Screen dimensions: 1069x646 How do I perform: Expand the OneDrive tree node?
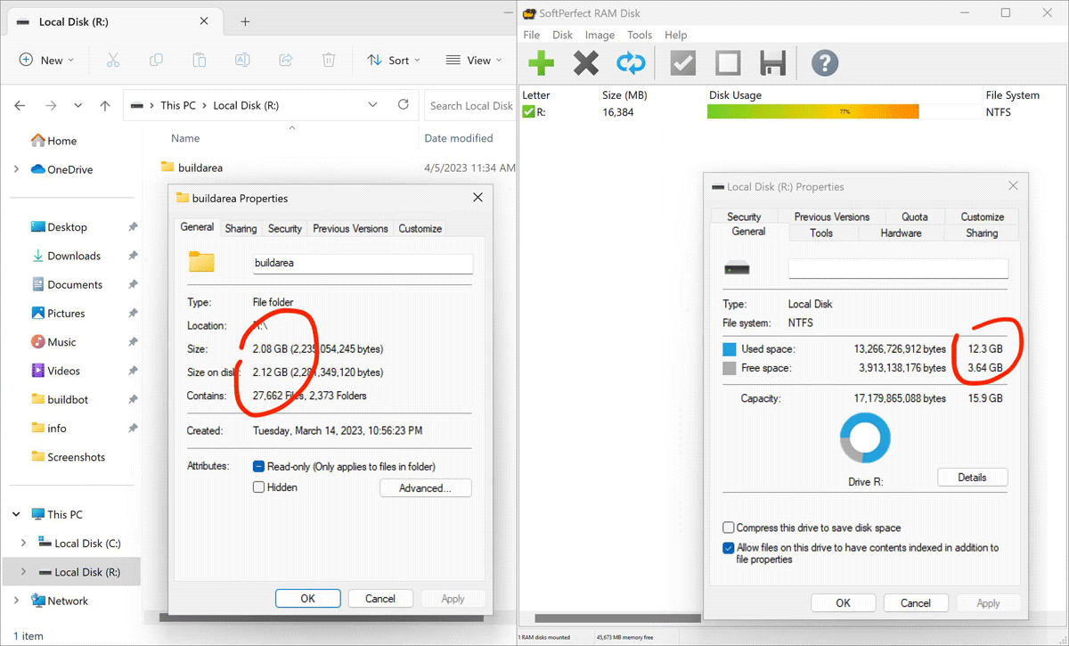(x=16, y=169)
